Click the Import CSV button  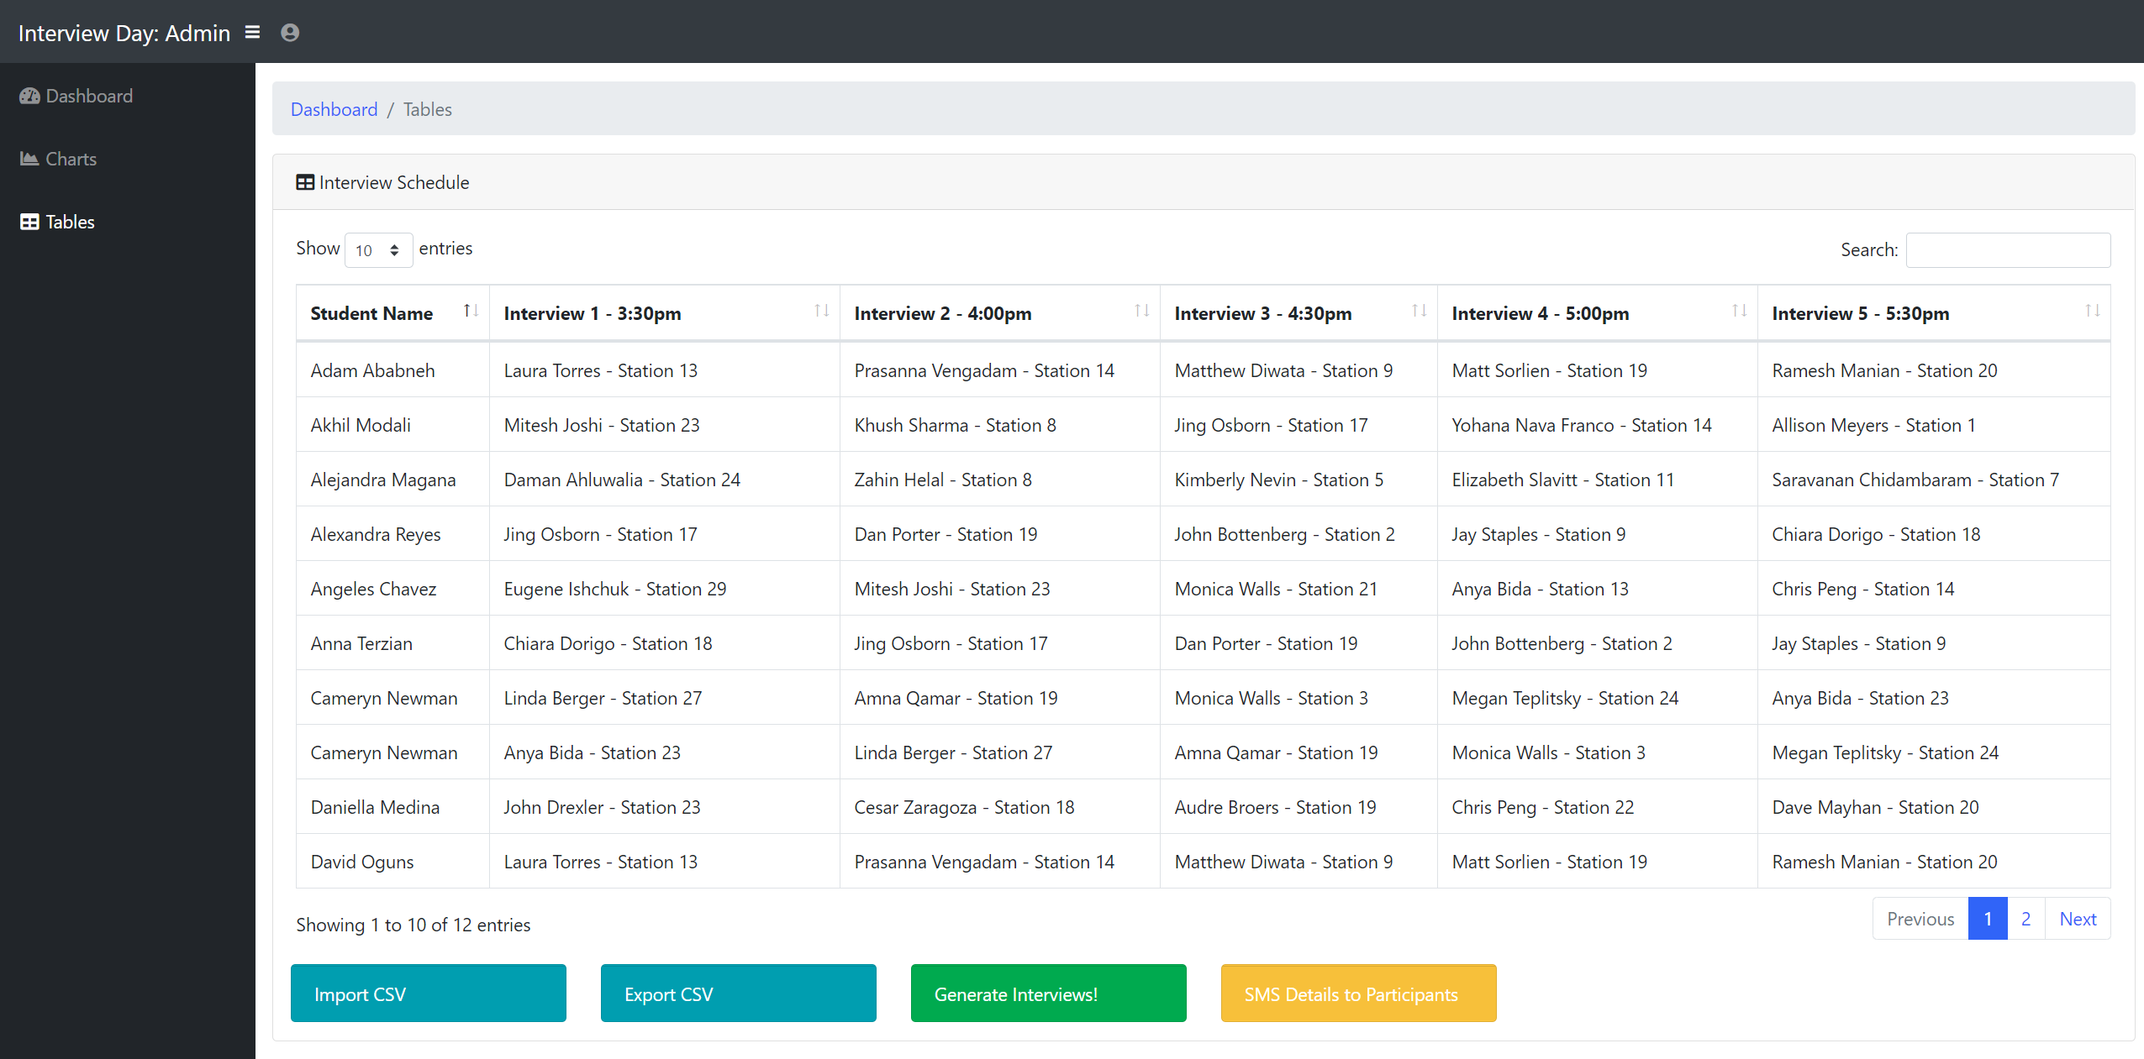click(x=428, y=993)
